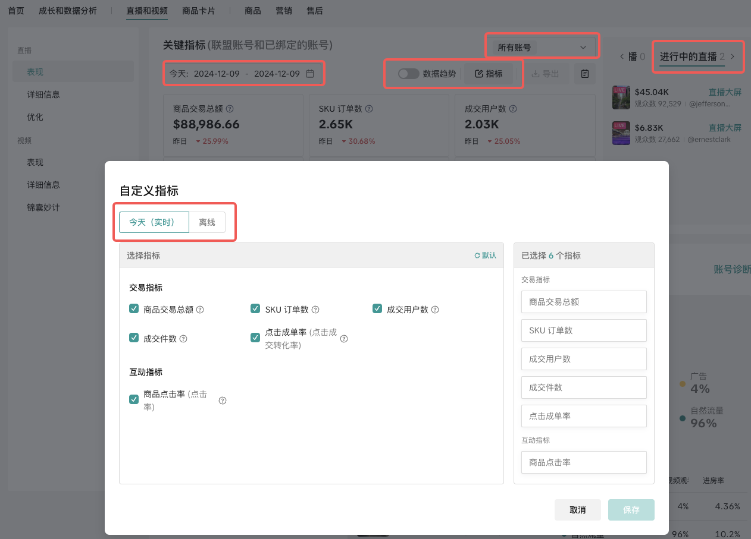The height and width of the screenshot is (539, 751).
Task: Click help icon next to 点击成单率 checkbox
Action: coord(344,339)
